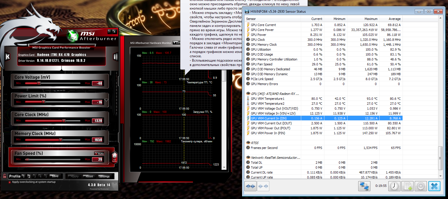Click the HWiNFO scrollbar down arrow
This screenshot has height=199, width=448.
440,176
